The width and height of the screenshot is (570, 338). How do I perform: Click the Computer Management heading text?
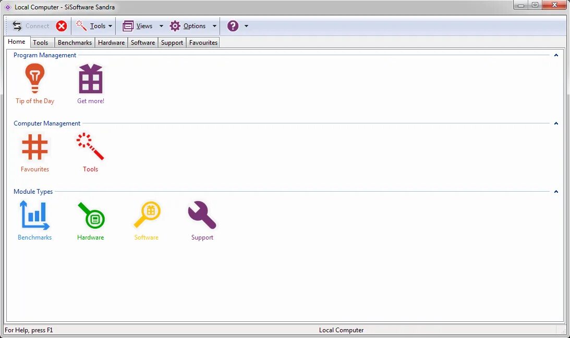click(47, 123)
